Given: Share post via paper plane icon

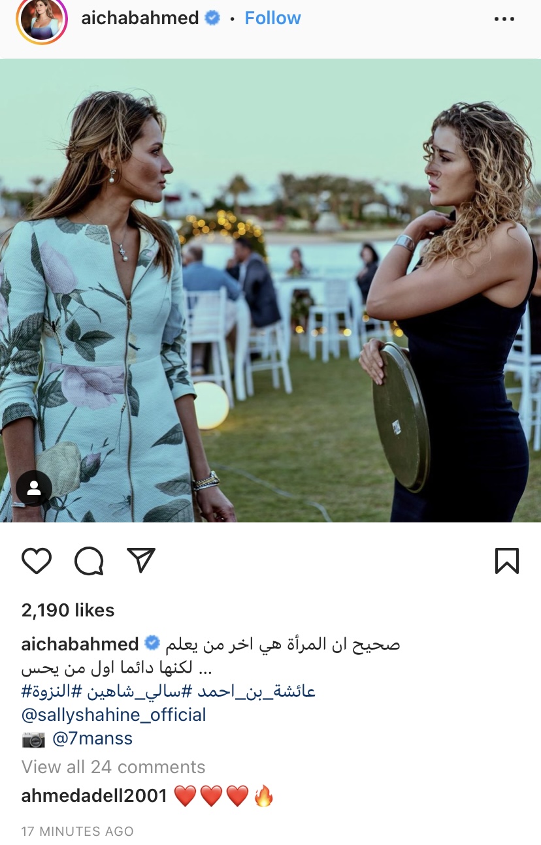Looking at the screenshot, I should (140, 560).
